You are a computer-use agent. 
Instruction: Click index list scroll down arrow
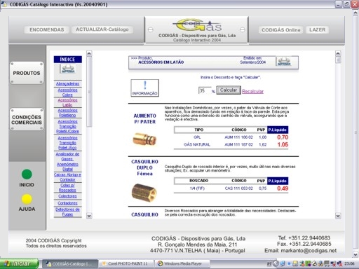89,216
